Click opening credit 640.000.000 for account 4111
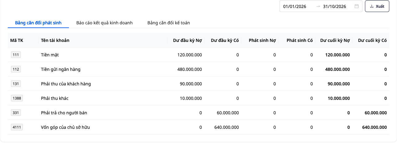 (227, 127)
